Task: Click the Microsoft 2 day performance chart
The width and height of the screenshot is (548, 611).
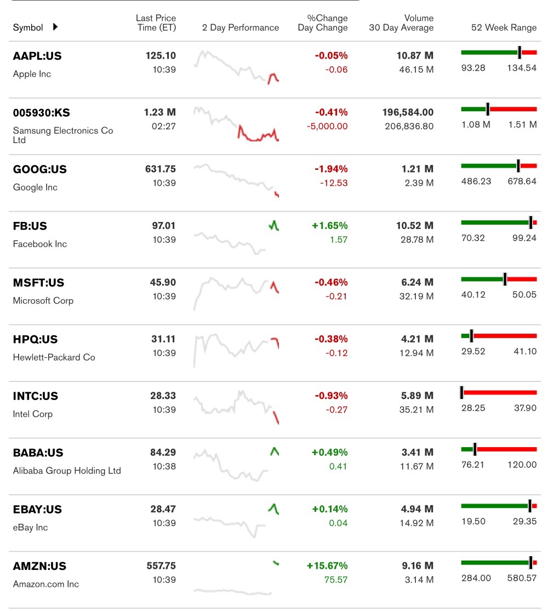Action: (x=236, y=293)
